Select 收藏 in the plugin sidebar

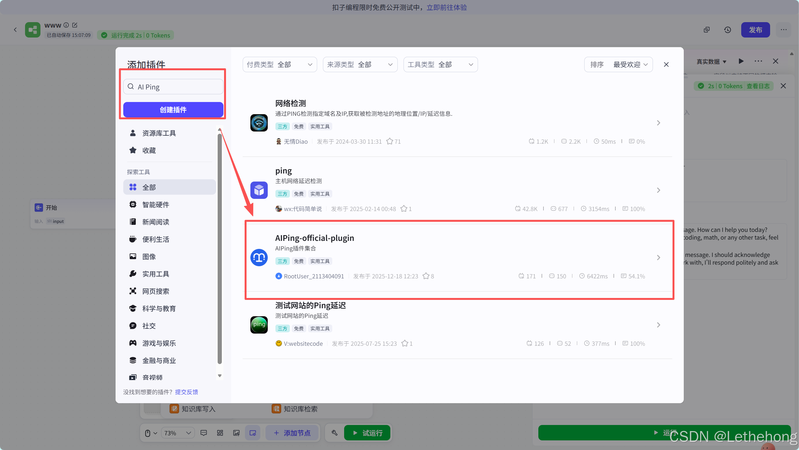point(149,150)
